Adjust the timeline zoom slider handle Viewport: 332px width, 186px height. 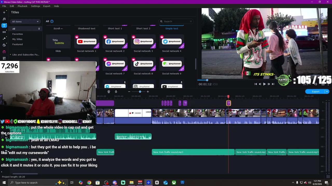140,92
